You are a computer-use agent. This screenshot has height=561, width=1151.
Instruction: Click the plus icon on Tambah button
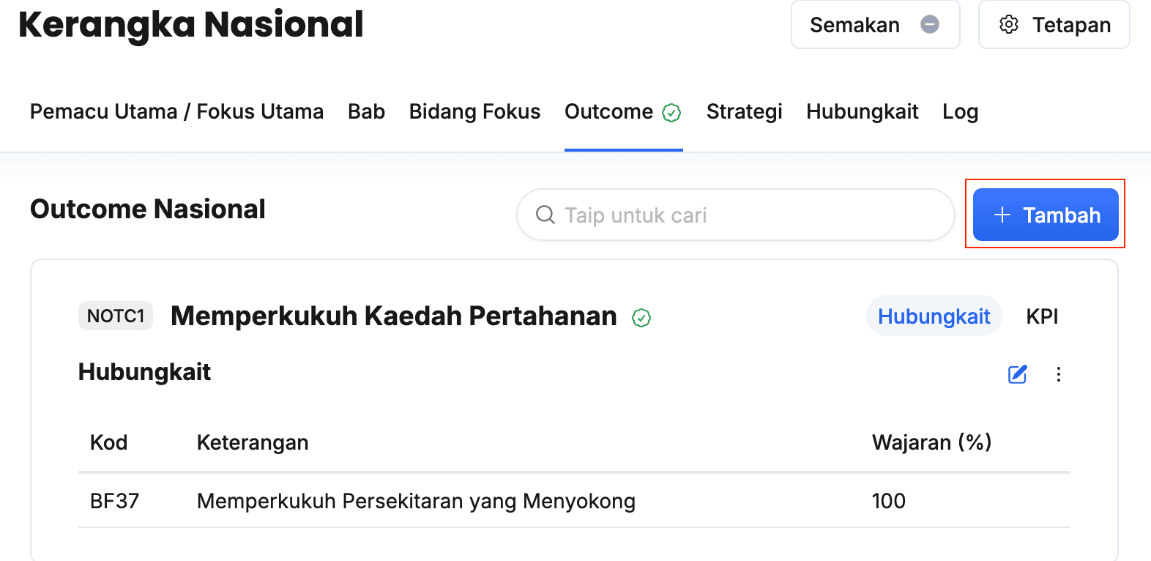click(x=1002, y=215)
